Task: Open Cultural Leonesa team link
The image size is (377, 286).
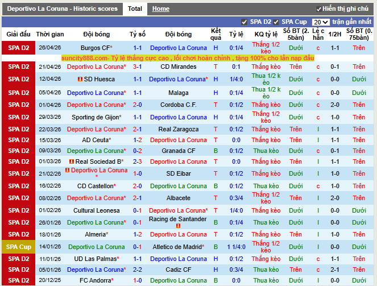Action: [97, 210]
